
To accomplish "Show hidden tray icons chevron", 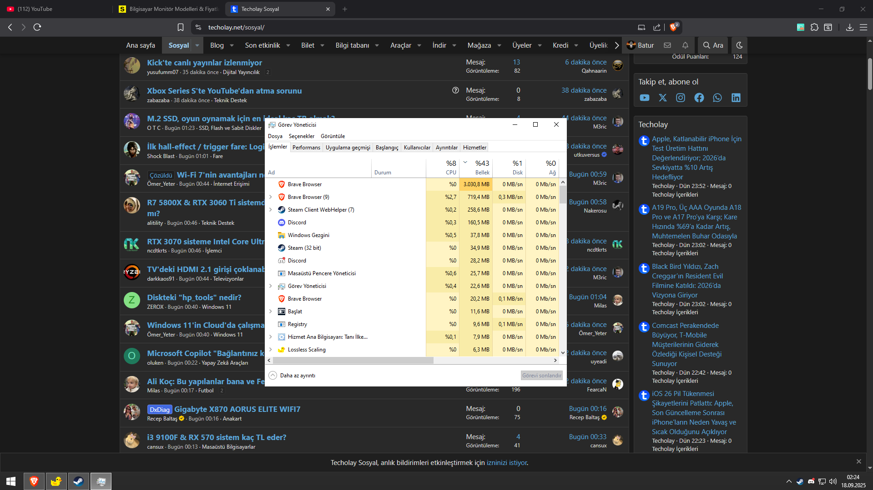I will [x=789, y=481].
